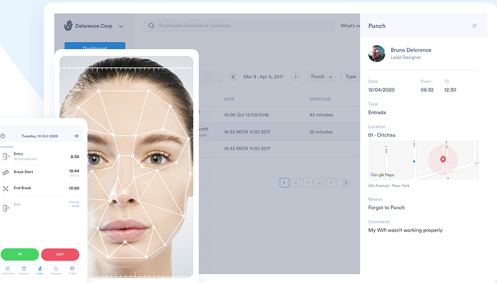
Task: Click the End Break time 13:00
Action: (74, 188)
